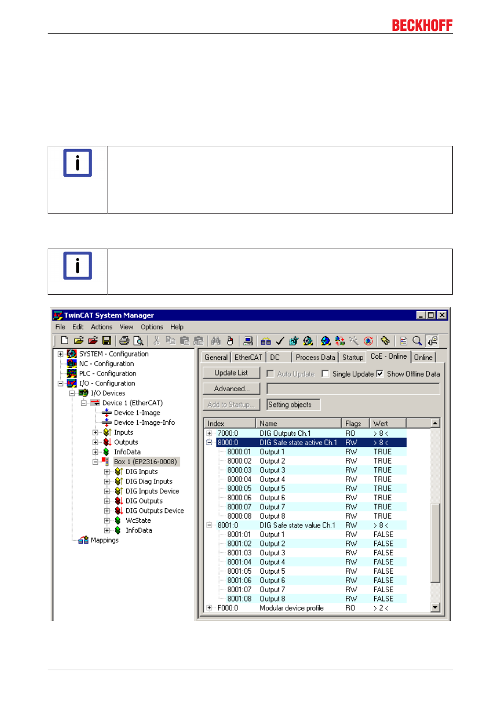
Task: Click the Index column header
Action: pyautogui.click(x=230, y=423)
